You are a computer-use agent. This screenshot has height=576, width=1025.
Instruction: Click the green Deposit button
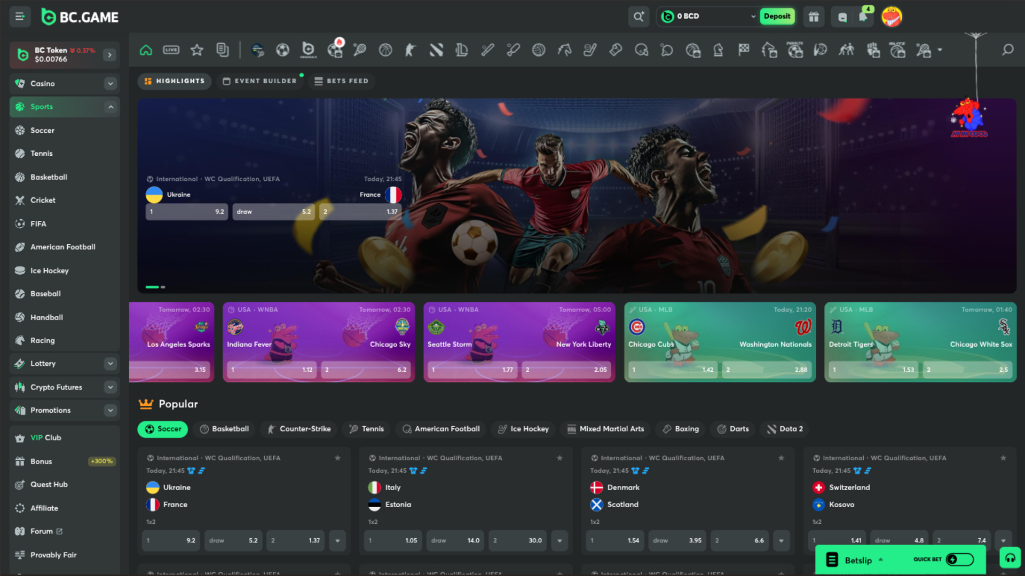(x=777, y=17)
